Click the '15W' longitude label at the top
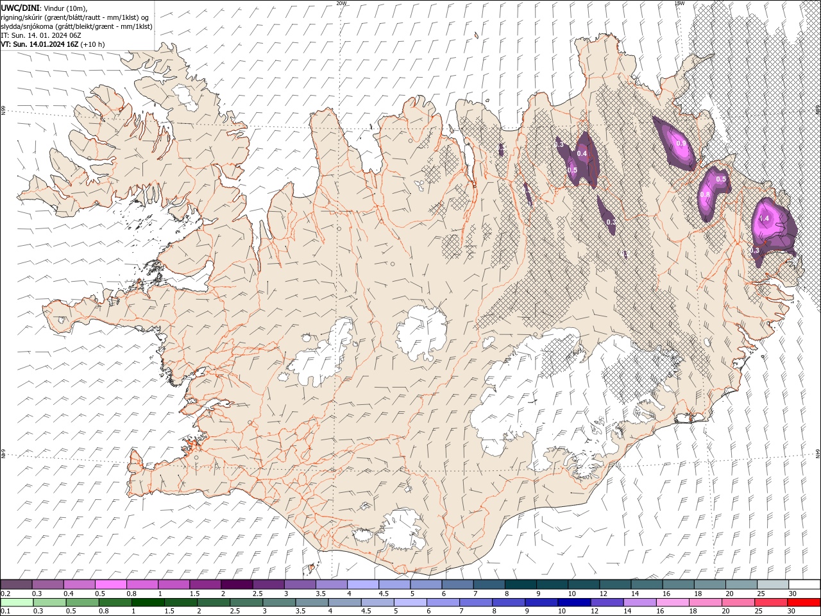Screen dimensions: 821x616 [x=679, y=3]
